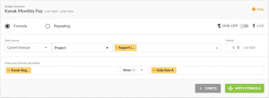This screenshot has height=98, width=269.
Task: Click inside the Daily Rate A formula field
Action: [x=207, y=70]
